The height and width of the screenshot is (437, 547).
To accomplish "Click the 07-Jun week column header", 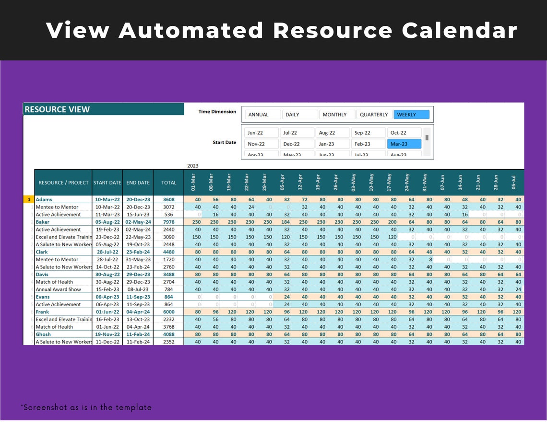I will click(442, 183).
